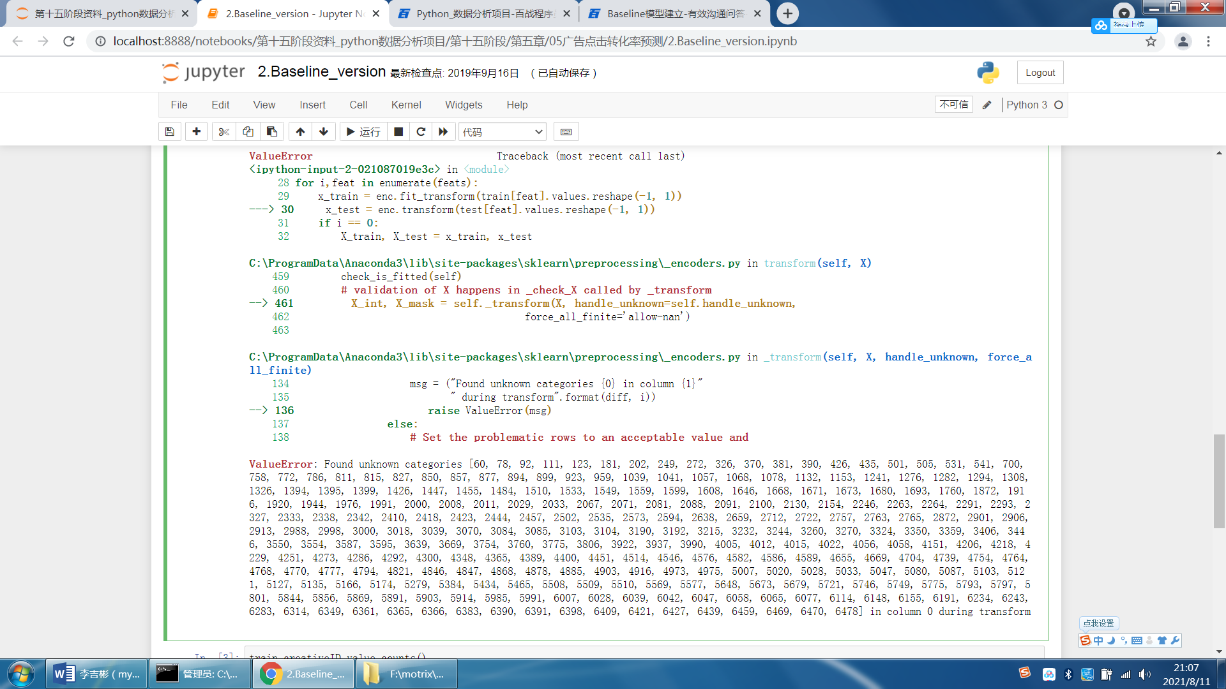This screenshot has height=689, width=1226.
Task: Open the Widgets menu
Action: (x=464, y=105)
